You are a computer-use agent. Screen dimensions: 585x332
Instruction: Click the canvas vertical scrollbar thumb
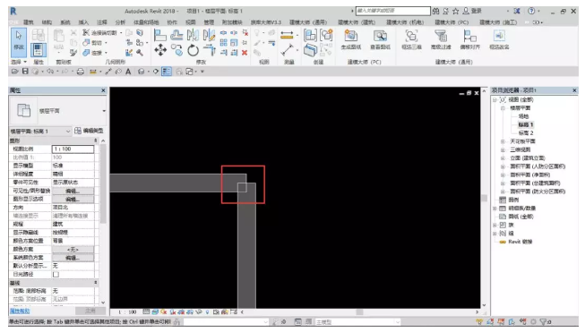coord(485,198)
